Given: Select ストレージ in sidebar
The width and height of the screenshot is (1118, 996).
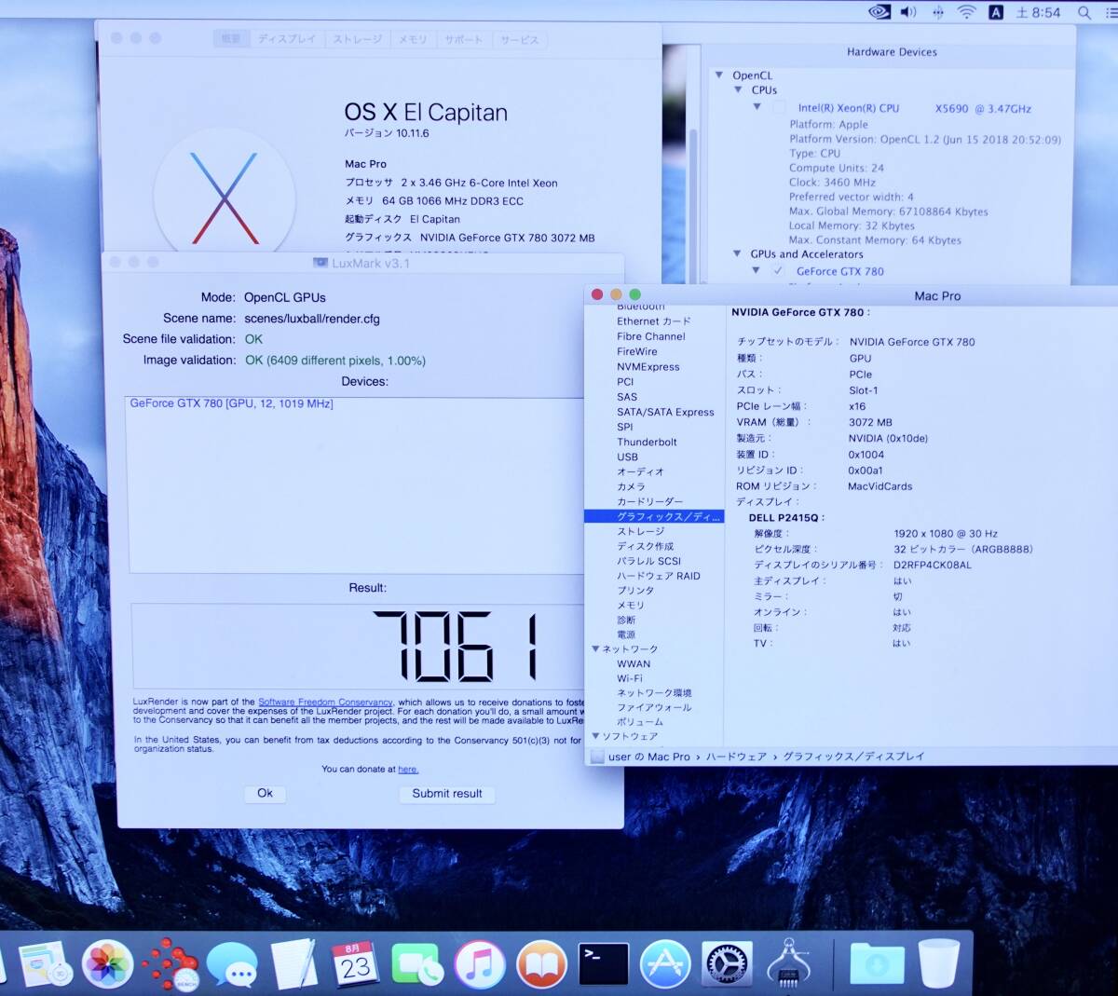Looking at the screenshot, I should click(x=640, y=531).
